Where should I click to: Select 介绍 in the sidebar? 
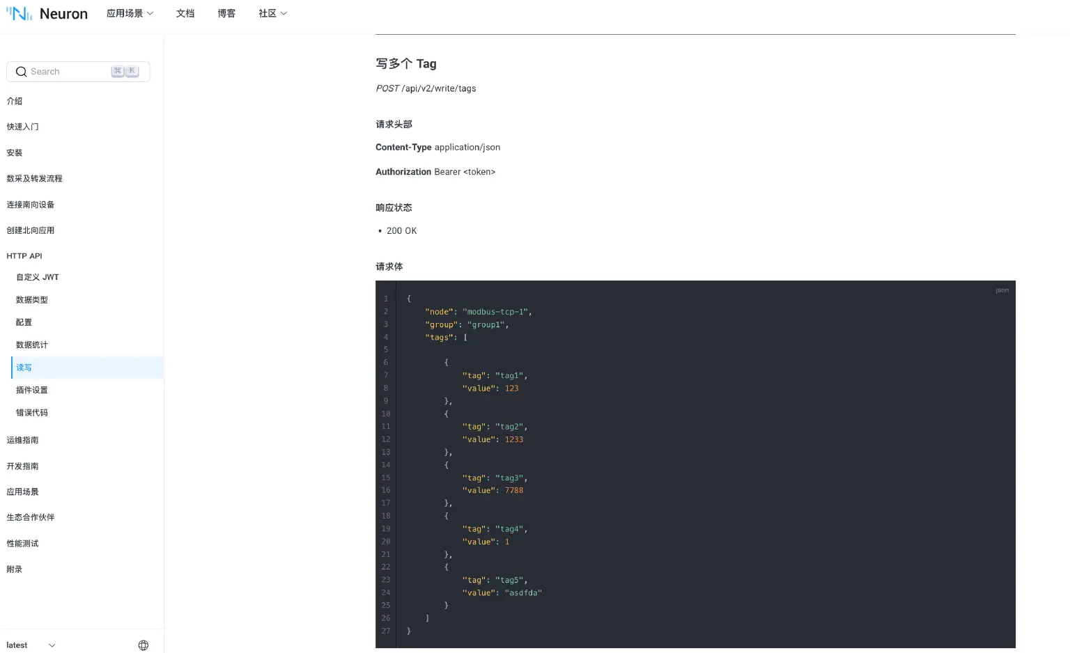15,101
